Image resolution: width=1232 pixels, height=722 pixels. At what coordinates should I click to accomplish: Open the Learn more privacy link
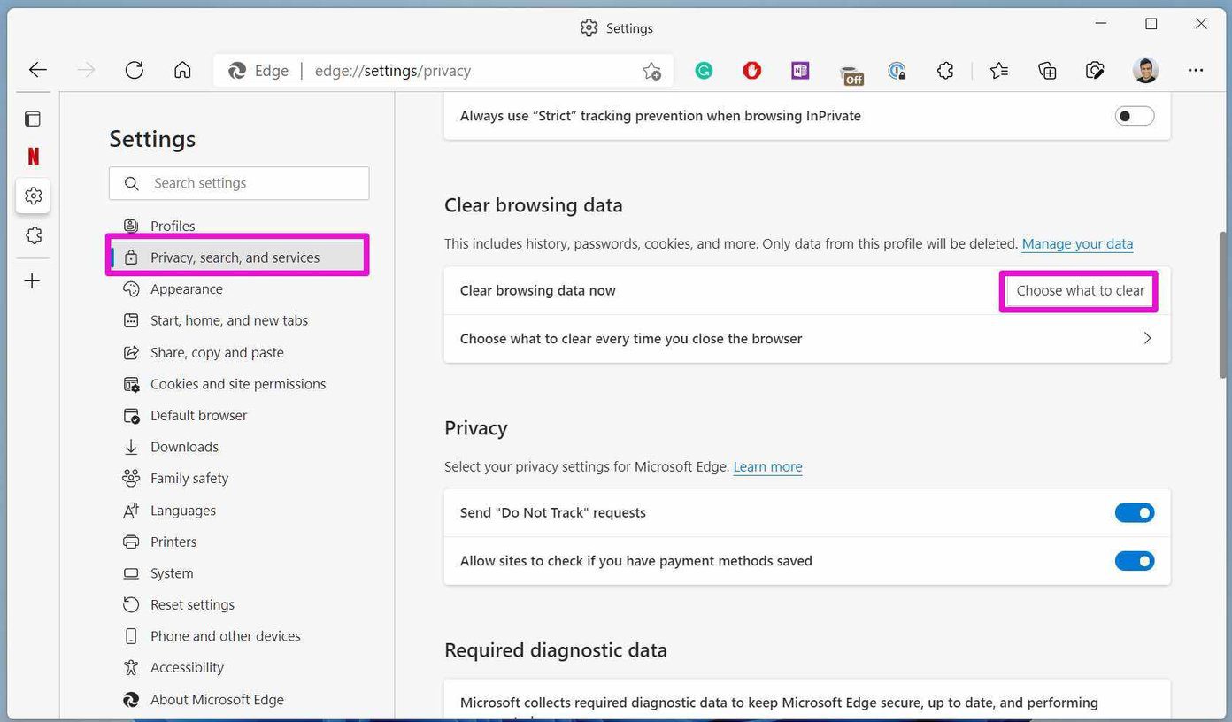[x=767, y=466]
